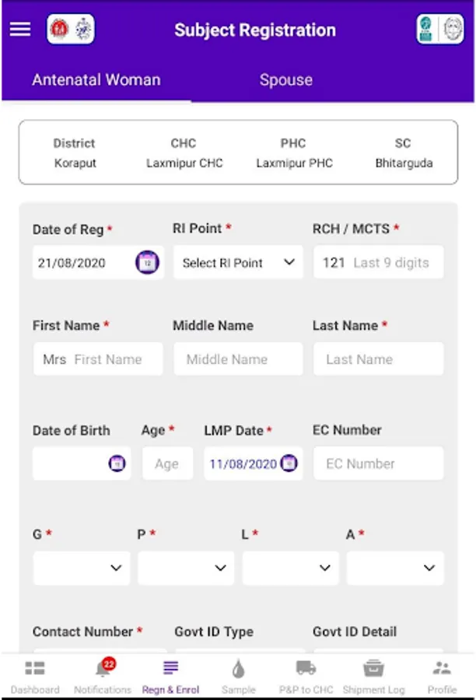Viewport: 476px width, 700px height.
Task: Tap the Regn & Enrol navigation item
Action: coord(170,676)
